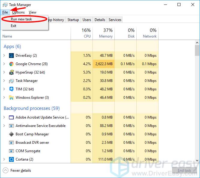This screenshot has height=178, width=200.
Task: Click the TIM app icon
Action: coord(11,89)
